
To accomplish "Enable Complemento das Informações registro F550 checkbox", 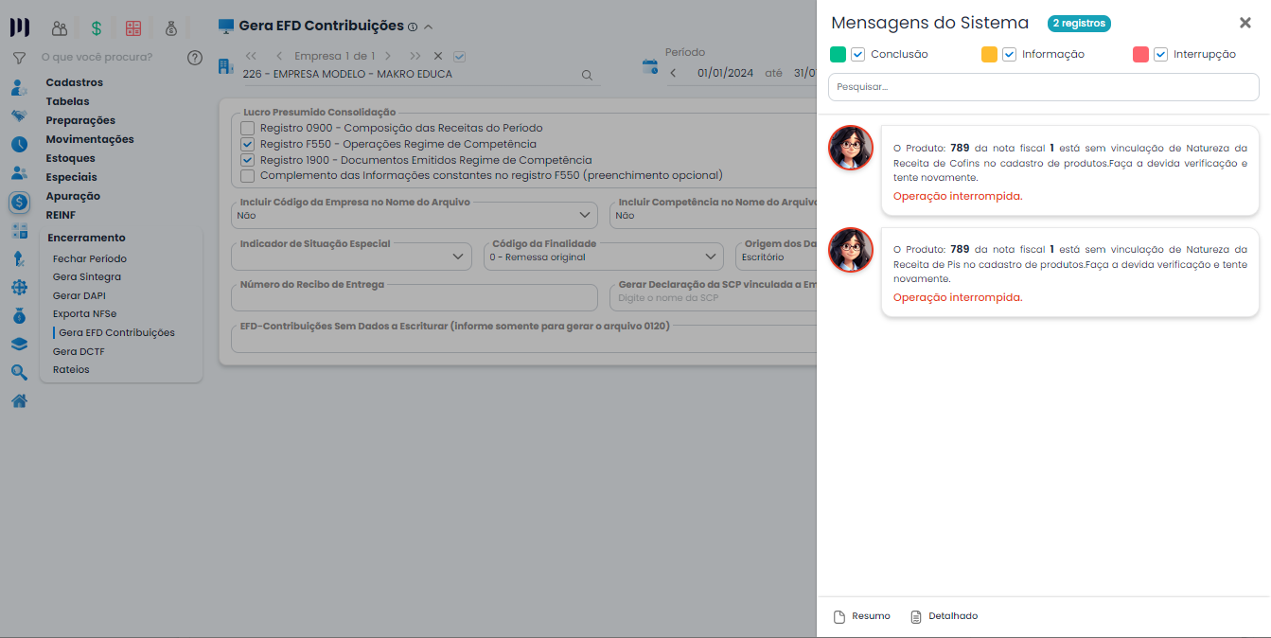I will tap(247, 175).
